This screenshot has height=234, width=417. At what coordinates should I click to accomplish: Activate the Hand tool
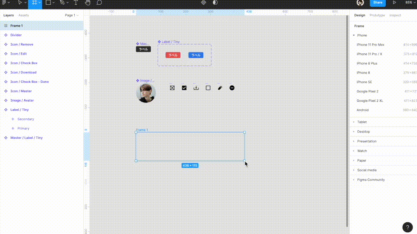click(88, 3)
